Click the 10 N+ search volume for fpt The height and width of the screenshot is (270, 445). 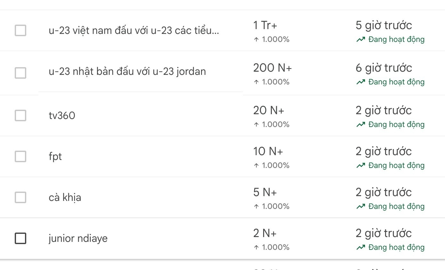[x=268, y=151]
